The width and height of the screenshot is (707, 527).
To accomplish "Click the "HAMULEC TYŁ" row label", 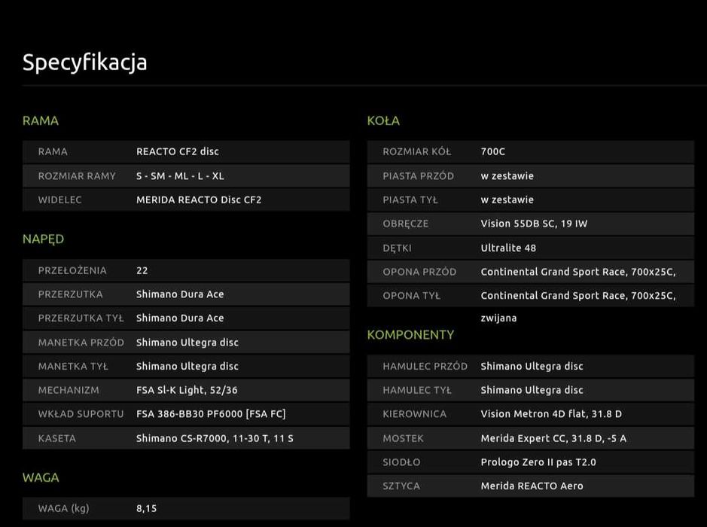I will (417, 390).
